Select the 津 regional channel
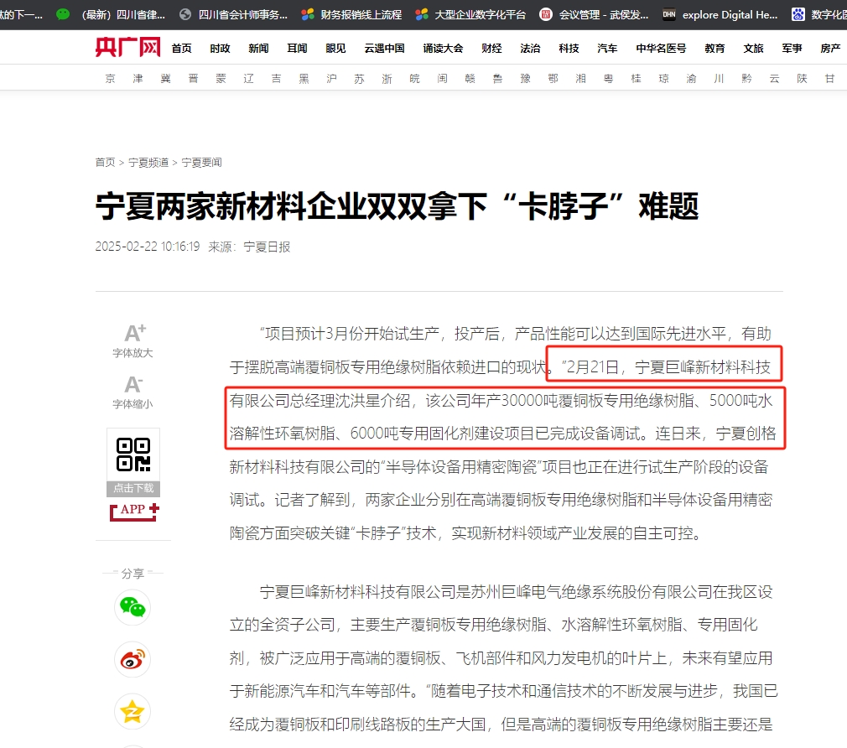847x748 pixels. (138, 78)
